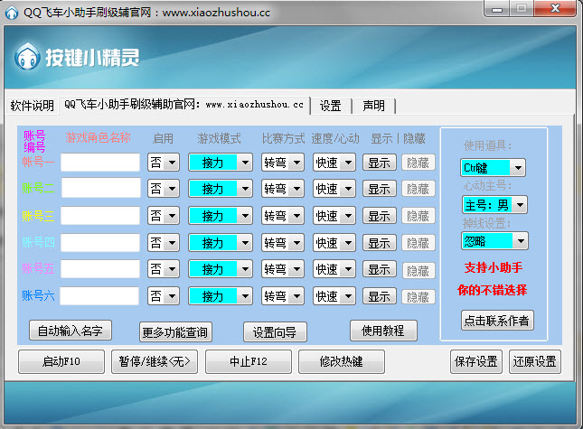Open the 转弯 race type dropdown for 账号三
This screenshot has width=583, height=429.
(x=283, y=216)
